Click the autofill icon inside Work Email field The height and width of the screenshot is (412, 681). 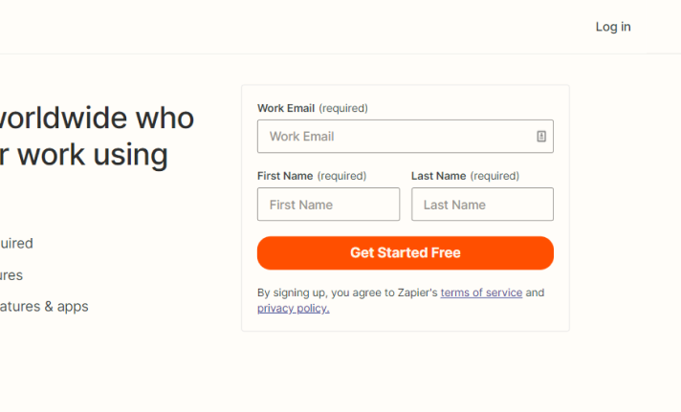[541, 137]
